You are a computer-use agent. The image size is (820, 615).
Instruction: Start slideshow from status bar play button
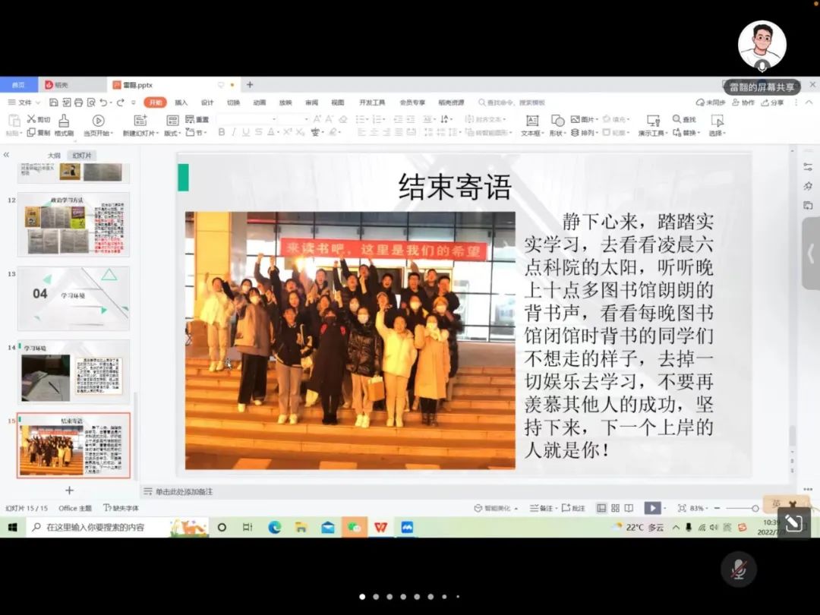coord(652,508)
